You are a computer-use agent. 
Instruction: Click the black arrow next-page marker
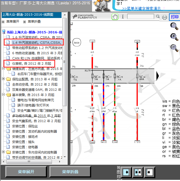(158, 76)
